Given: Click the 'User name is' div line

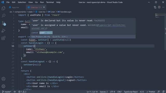Looking at the screenshot, I should click(42, 83).
